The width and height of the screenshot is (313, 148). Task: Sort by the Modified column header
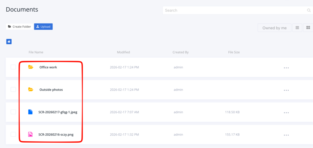point(123,52)
